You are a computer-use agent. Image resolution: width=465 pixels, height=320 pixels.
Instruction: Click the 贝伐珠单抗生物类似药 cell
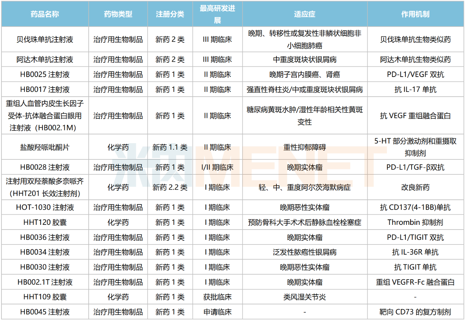(416, 39)
